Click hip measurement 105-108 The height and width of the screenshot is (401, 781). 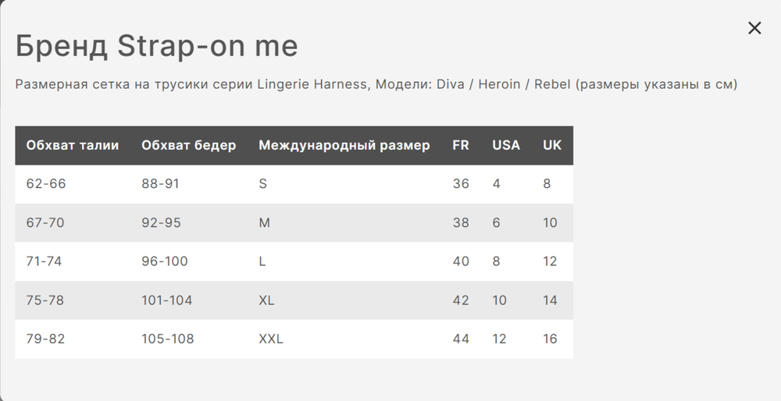(x=168, y=339)
